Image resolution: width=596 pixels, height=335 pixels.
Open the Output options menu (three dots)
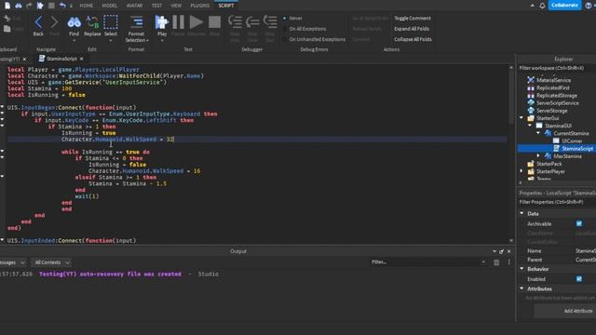point(509,262)
